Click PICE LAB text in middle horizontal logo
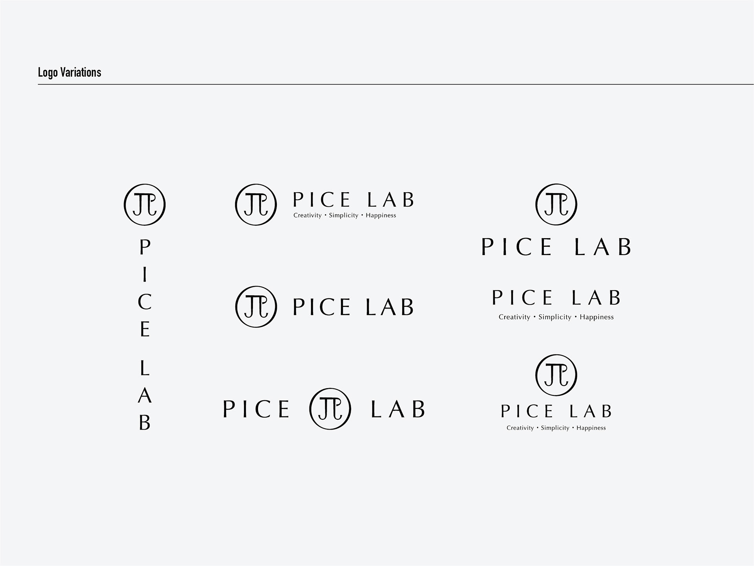The image size is (754, 566). pyautogui.click(x=353, y=307)
